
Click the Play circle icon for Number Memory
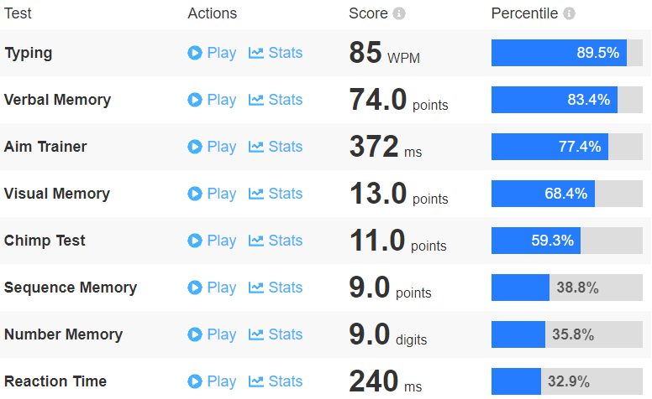tap(195, 334)
